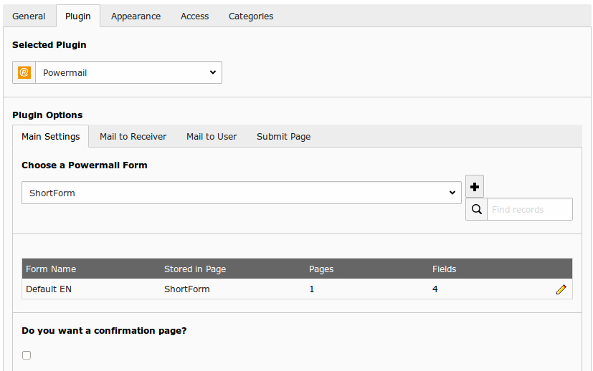
Task: Edit Default EN form with pencil icon
Action: click(x=561, y=289)
